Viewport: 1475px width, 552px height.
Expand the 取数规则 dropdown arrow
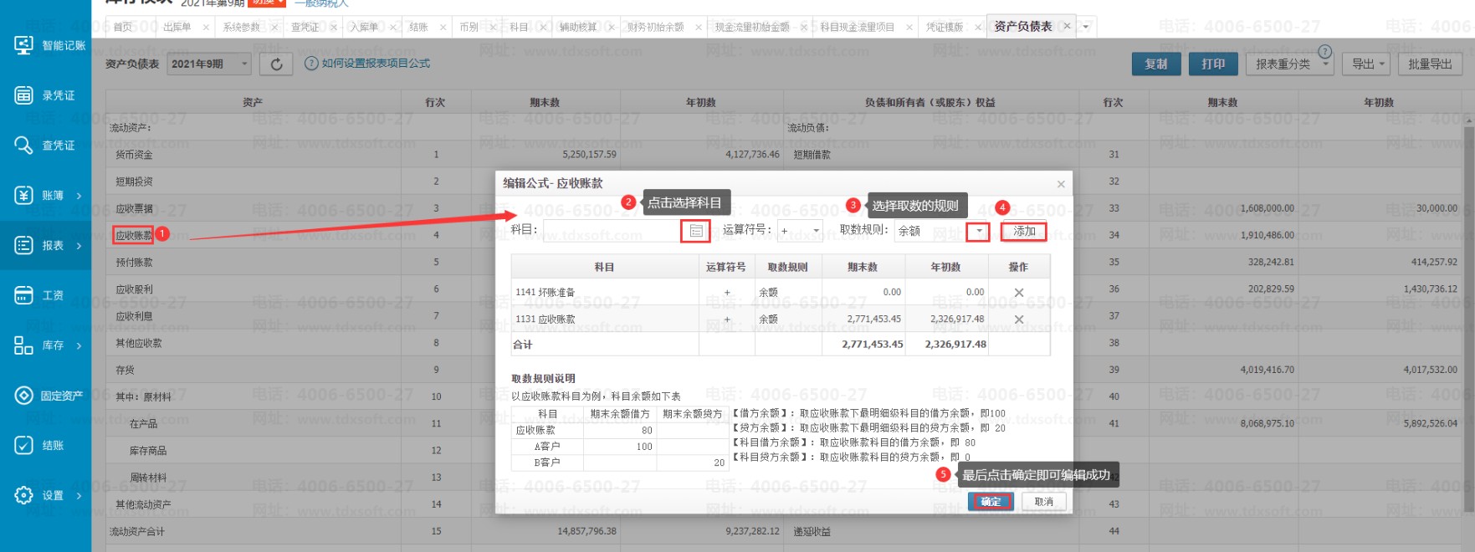(x=978, y=231)
